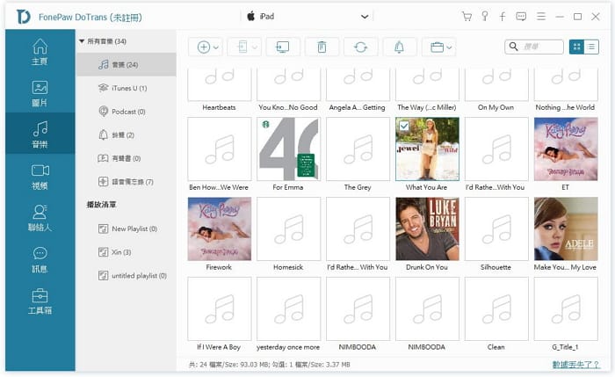Image resolution: width=615 pixels, height=377 pixels.
Task: Open the New Playlist (0) playlist
Action: tap(127, 228)
